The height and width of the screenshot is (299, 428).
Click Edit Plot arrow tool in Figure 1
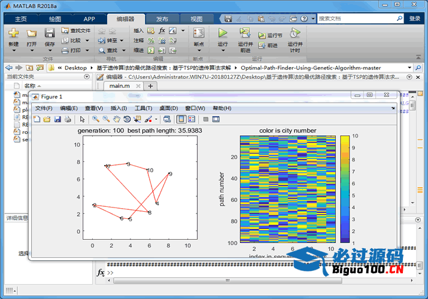(x=82, y=119)
